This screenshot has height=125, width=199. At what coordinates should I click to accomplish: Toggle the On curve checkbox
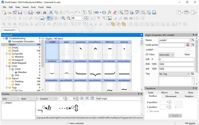point(148,111)
